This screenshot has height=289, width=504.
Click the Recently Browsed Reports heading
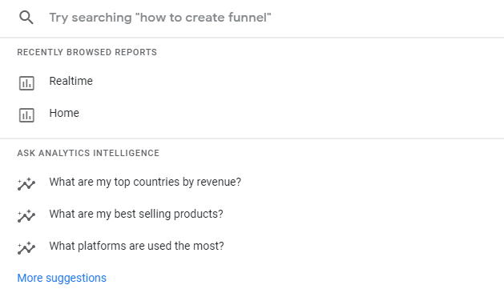point(87,52)
